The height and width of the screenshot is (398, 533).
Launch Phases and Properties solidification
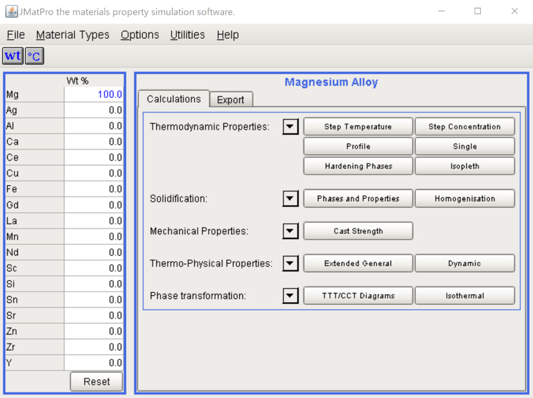coord(358,199)
